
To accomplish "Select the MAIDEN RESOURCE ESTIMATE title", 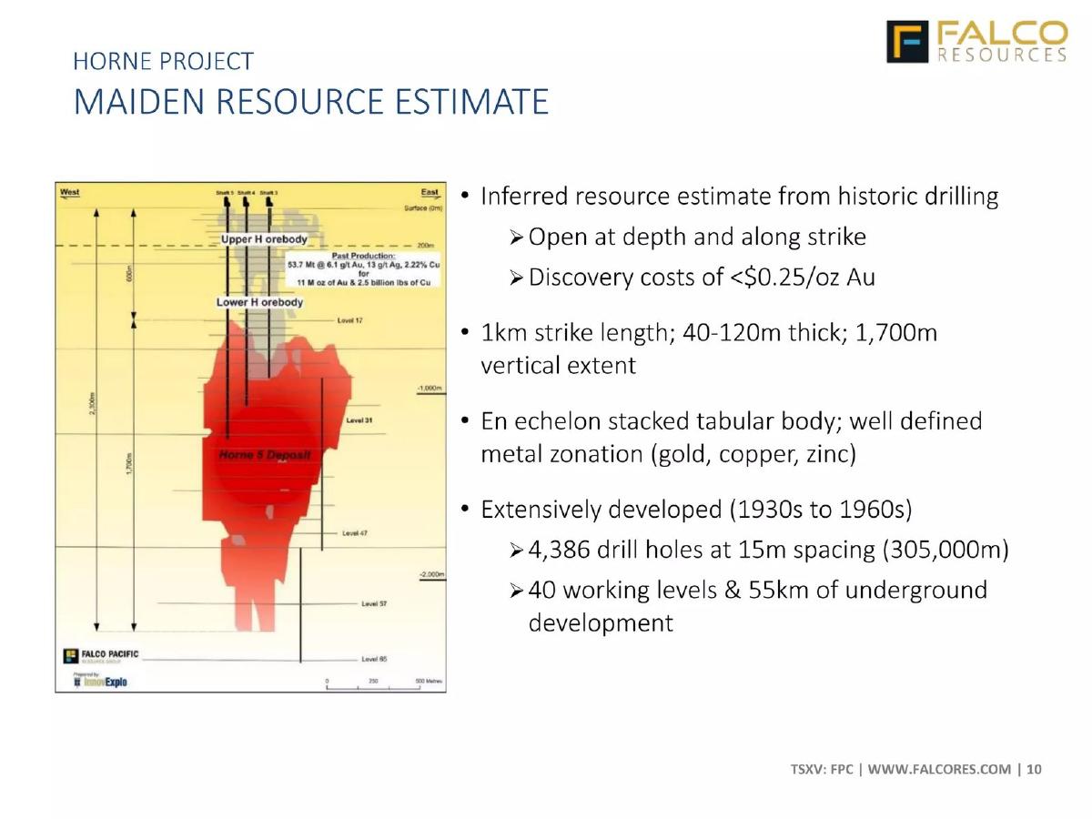I will click(311, 101).
